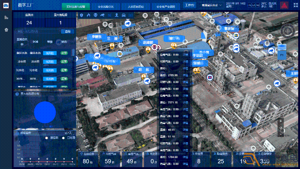Screen dimensions: 300x169
Task: Click the zoom in plus button on map
Action: (281, 121)
